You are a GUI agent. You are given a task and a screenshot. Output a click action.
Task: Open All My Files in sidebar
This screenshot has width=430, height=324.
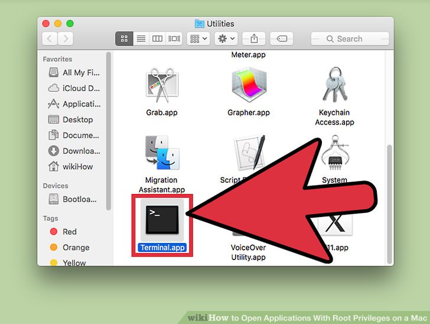[74, 73]
